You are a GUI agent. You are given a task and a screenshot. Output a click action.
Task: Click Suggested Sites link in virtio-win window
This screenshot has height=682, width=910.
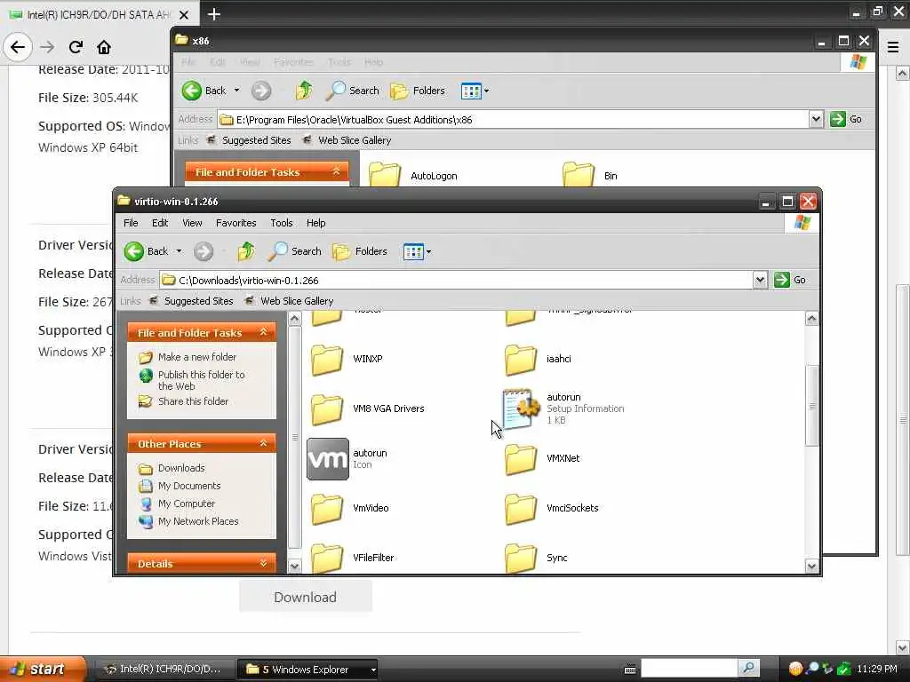pos(191,301)
